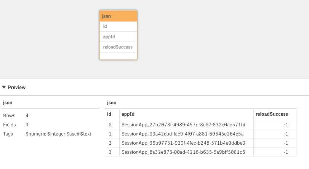Screen dimensions: 309x169
Task: Select the appId field in the json table box
Action: click(x=118, y=37)
